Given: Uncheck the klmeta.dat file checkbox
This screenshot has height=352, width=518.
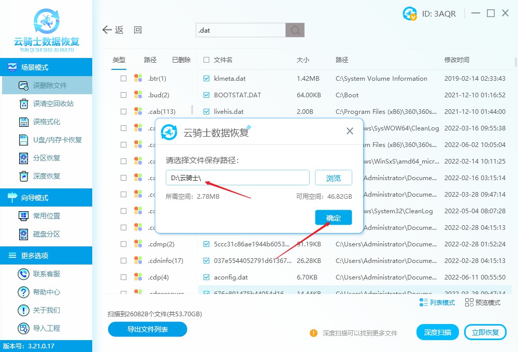Looking at the screenshot, I should pos(206,78).
